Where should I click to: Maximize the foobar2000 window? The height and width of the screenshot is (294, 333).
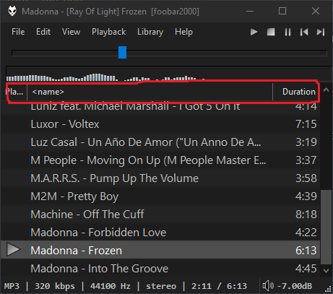282,11
